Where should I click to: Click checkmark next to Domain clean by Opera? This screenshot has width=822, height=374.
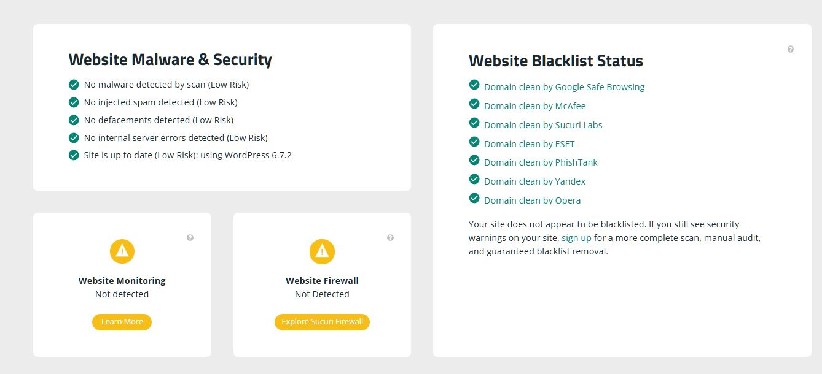(x=474, y=198)
